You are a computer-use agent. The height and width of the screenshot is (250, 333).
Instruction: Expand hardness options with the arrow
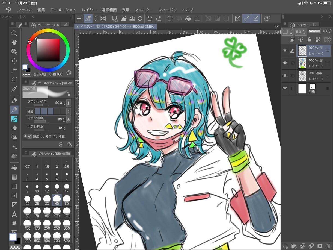[69, 111]
